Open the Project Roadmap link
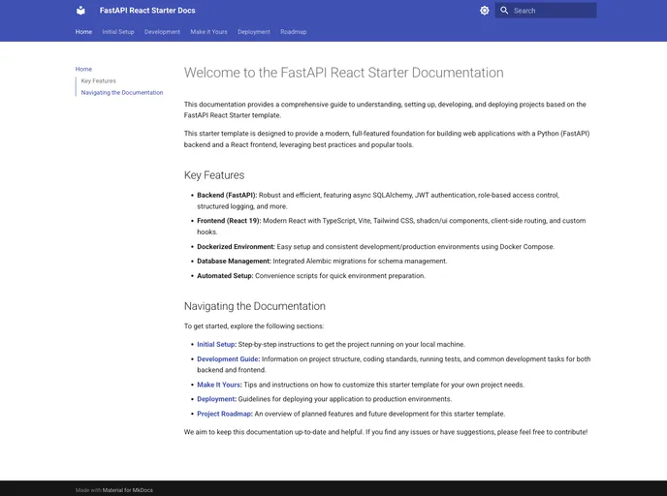 [x=224, y=414]
